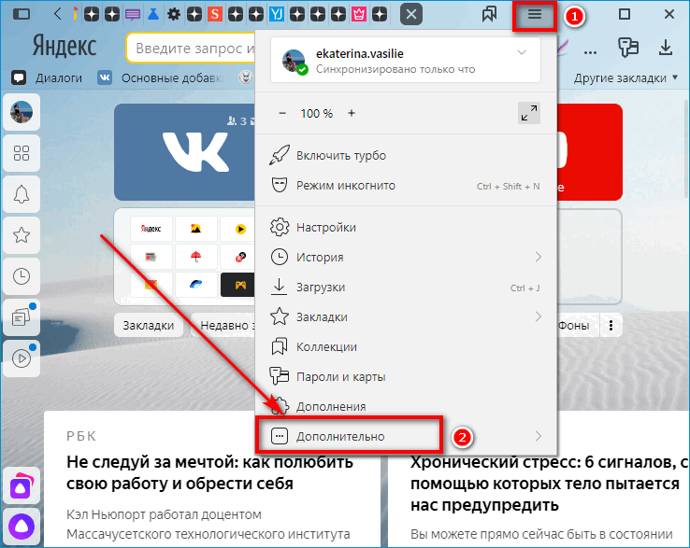Screen dimensions: 690x548
Task: Open notifications bell in sidebar
Action: [22, 194]
